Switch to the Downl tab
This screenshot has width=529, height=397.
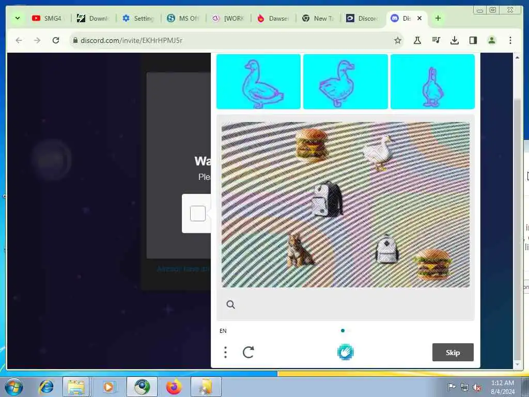coord(92,18)
